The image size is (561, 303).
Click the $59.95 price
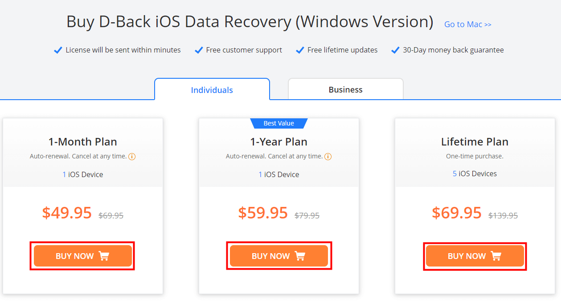263,213
